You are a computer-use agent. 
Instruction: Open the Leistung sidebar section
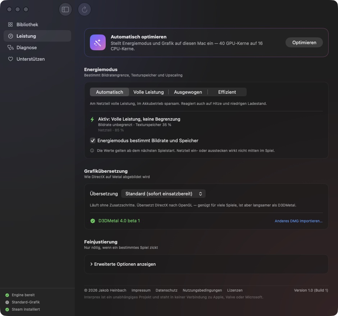click(37, 36)
